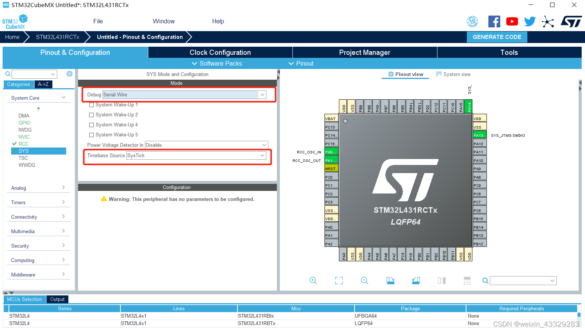The width and height of the screenshot is (585, 331).
Task: Open the Window menu
Action: tap(164, 21)
